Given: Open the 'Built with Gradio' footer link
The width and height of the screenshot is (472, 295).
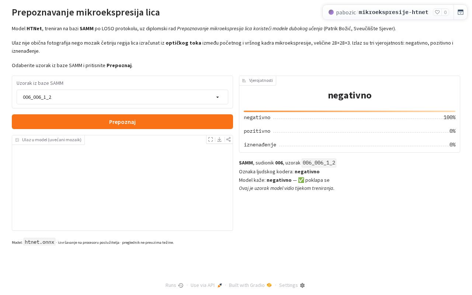Looking at the screenshot, I should 250,285.
